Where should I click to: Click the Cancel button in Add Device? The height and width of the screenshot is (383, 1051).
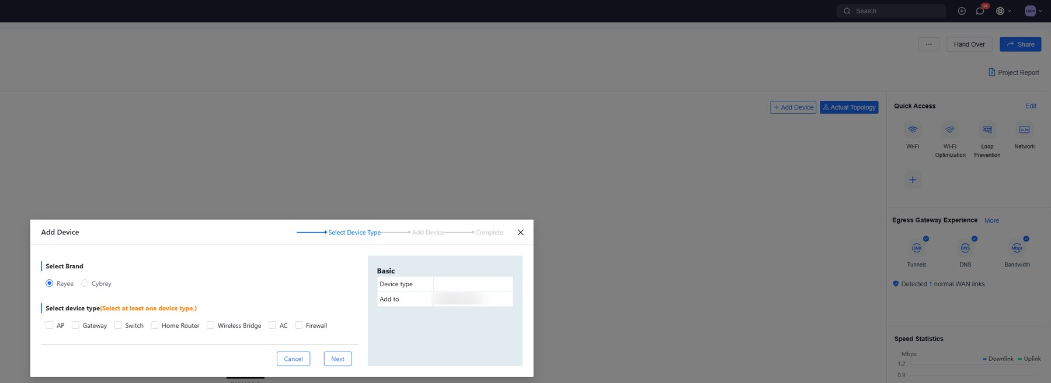[x=293, y=359]
